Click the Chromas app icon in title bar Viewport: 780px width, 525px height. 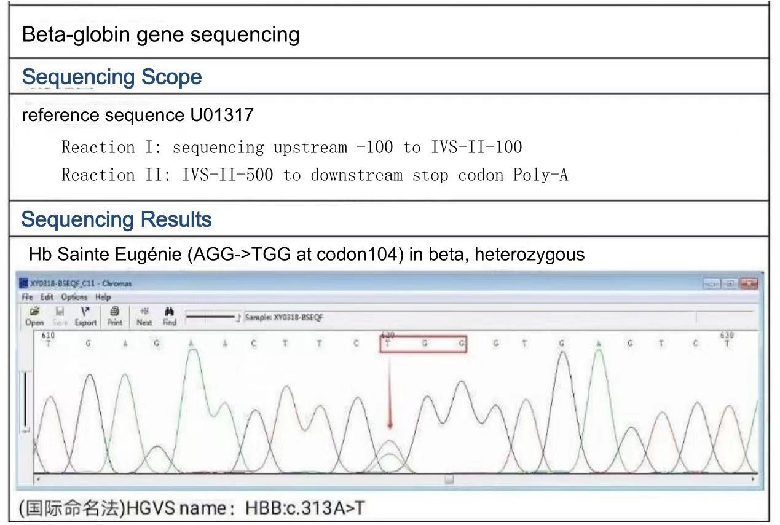(24, 283)
